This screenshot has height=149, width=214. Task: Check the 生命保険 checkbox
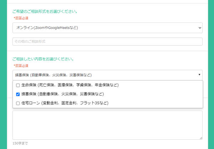(18, 85)
